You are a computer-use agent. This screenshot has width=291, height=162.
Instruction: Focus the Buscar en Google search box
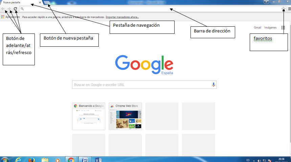pos(144,85)
